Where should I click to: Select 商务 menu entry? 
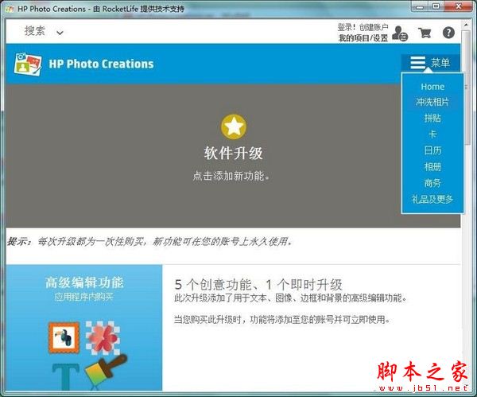432,183
